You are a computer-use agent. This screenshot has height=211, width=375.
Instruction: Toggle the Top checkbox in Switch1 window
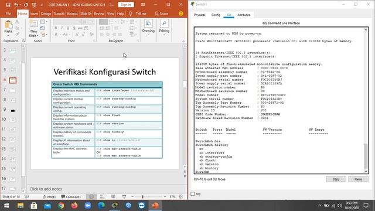point(193,194)
